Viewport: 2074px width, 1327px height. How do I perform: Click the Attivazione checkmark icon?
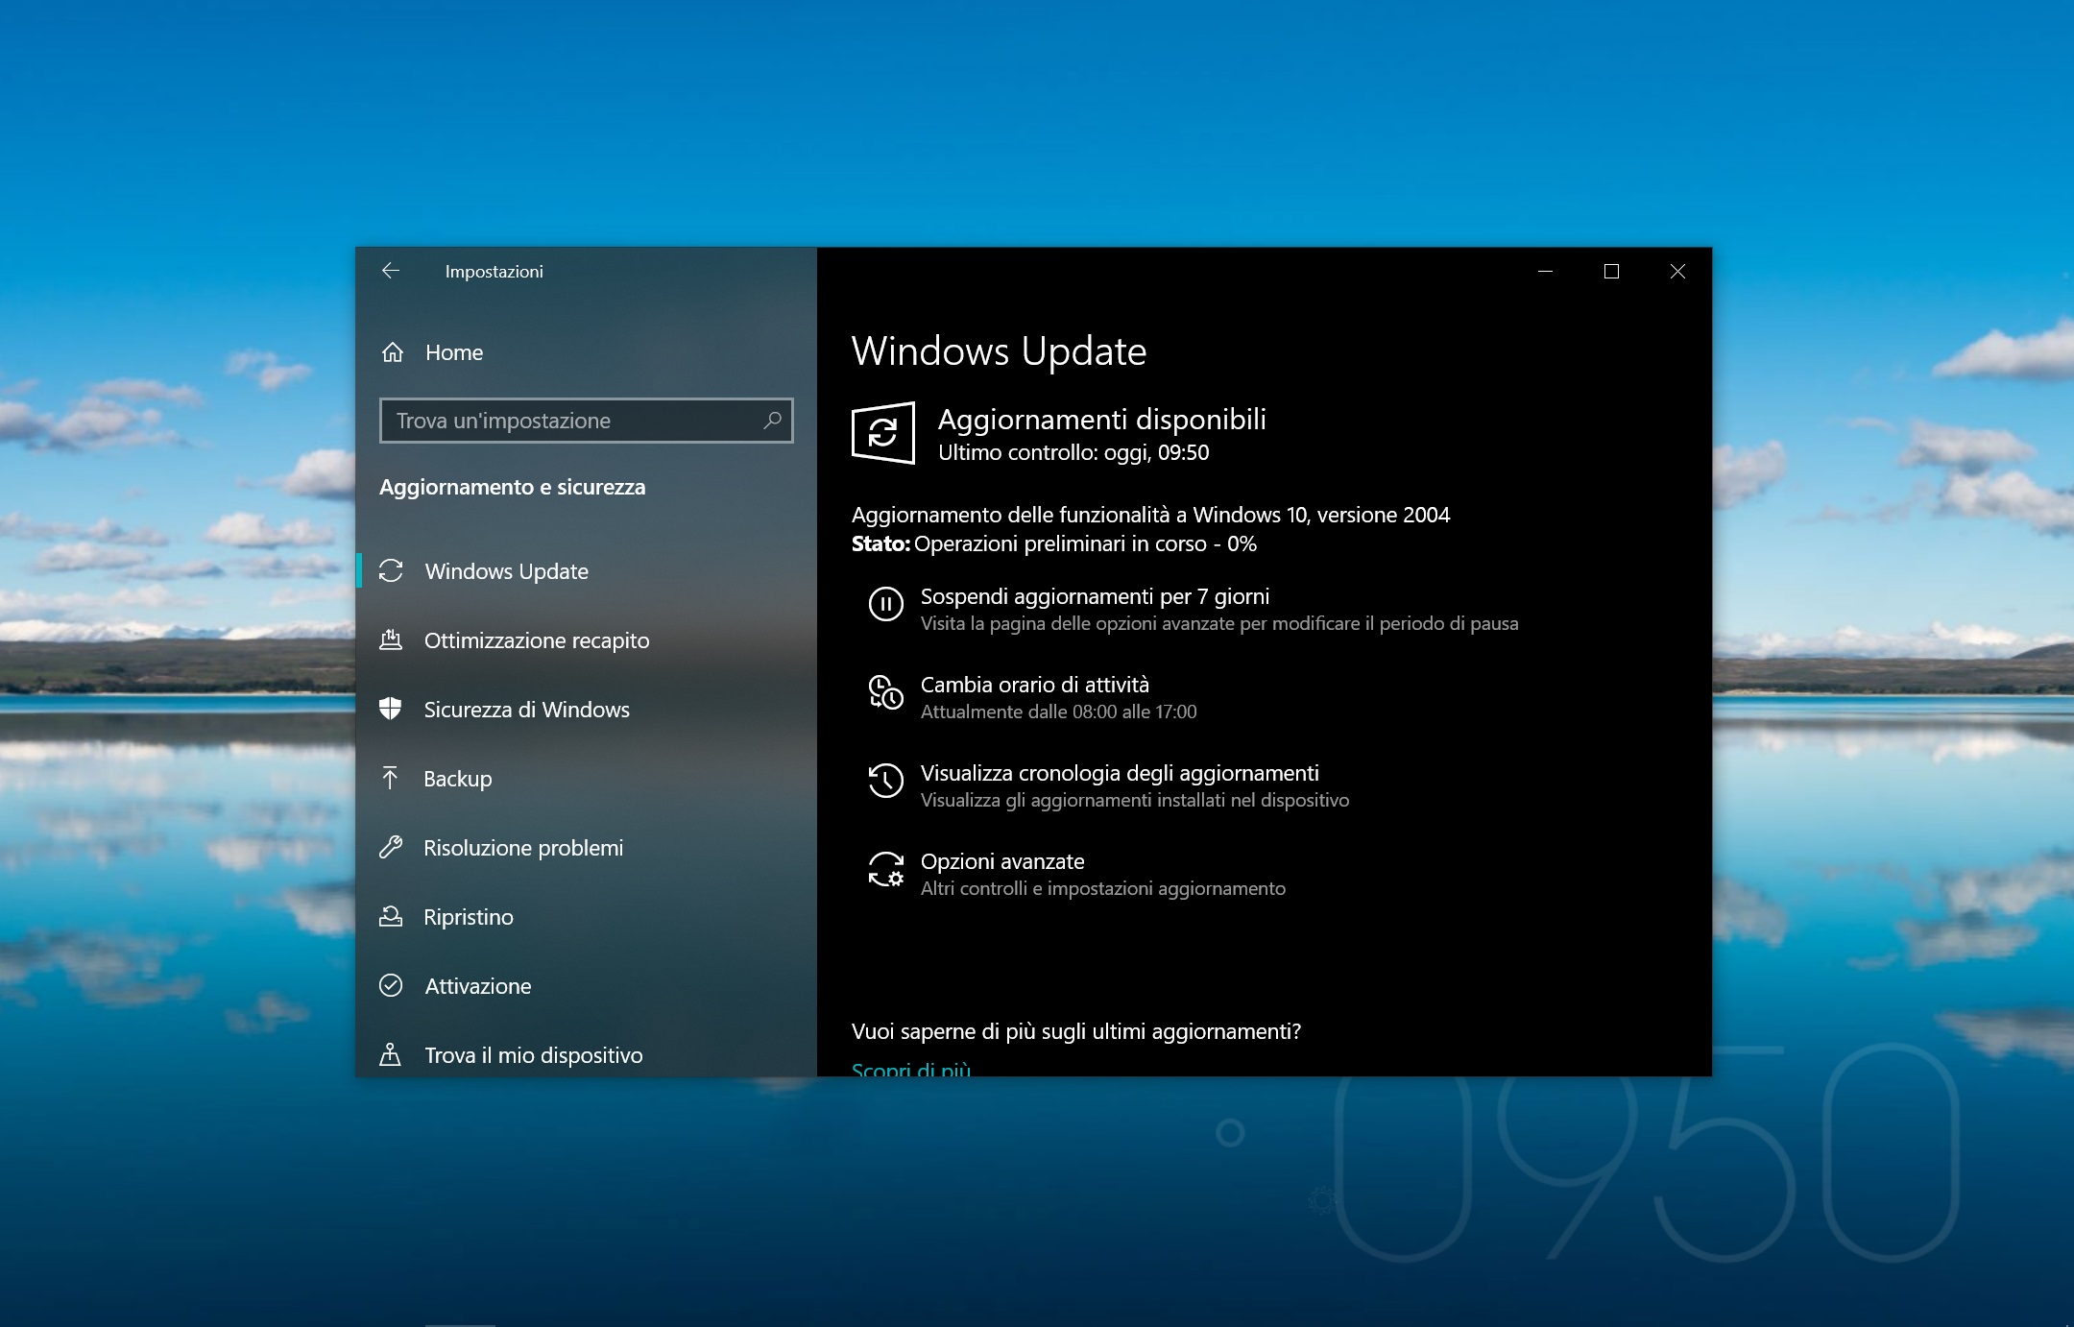[391, 985]
